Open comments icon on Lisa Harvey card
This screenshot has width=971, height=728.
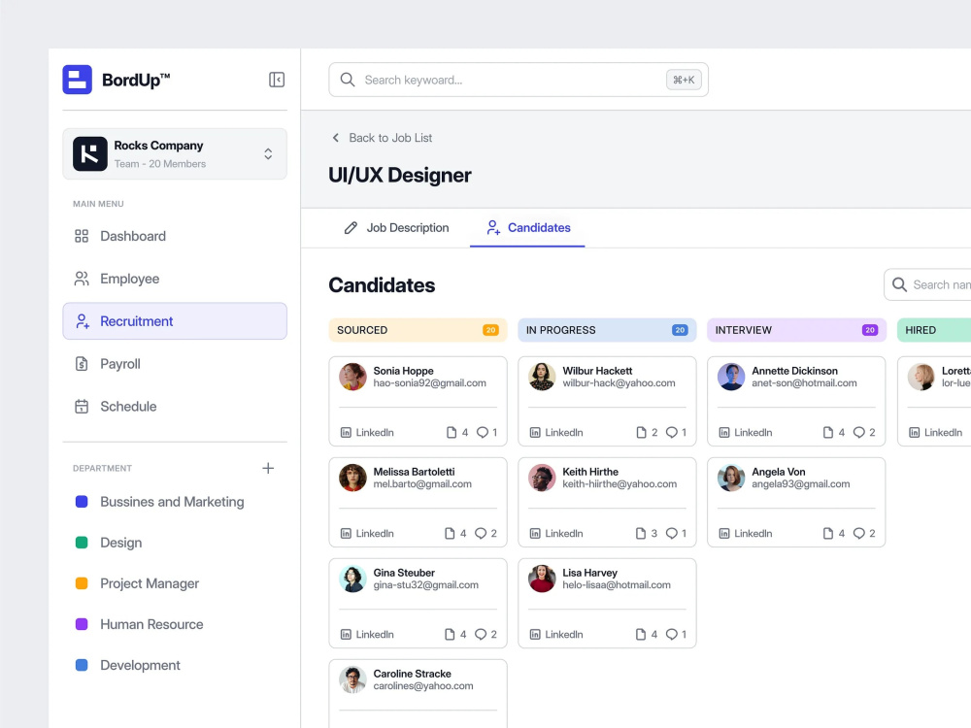click(671, 634)
